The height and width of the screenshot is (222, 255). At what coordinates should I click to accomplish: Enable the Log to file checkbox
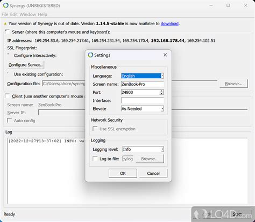95,159
